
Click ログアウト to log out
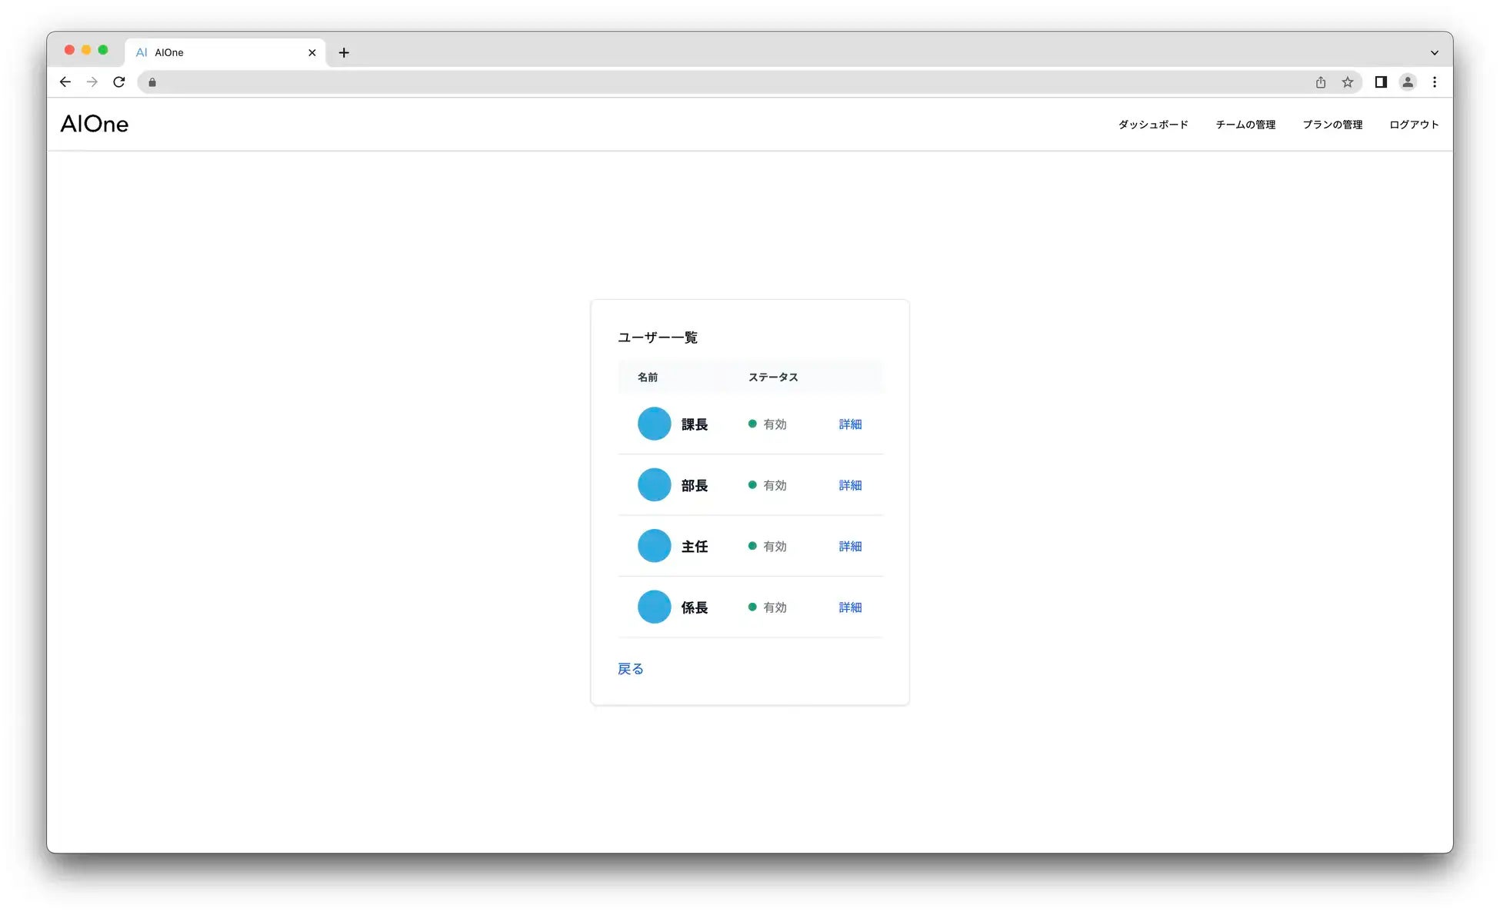pos(1413,125)
